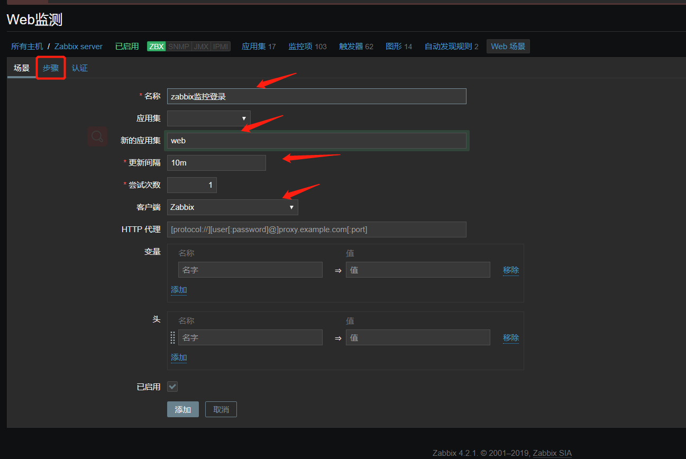
Task: Click the ZBX availability badge
Action: (157, 47)
